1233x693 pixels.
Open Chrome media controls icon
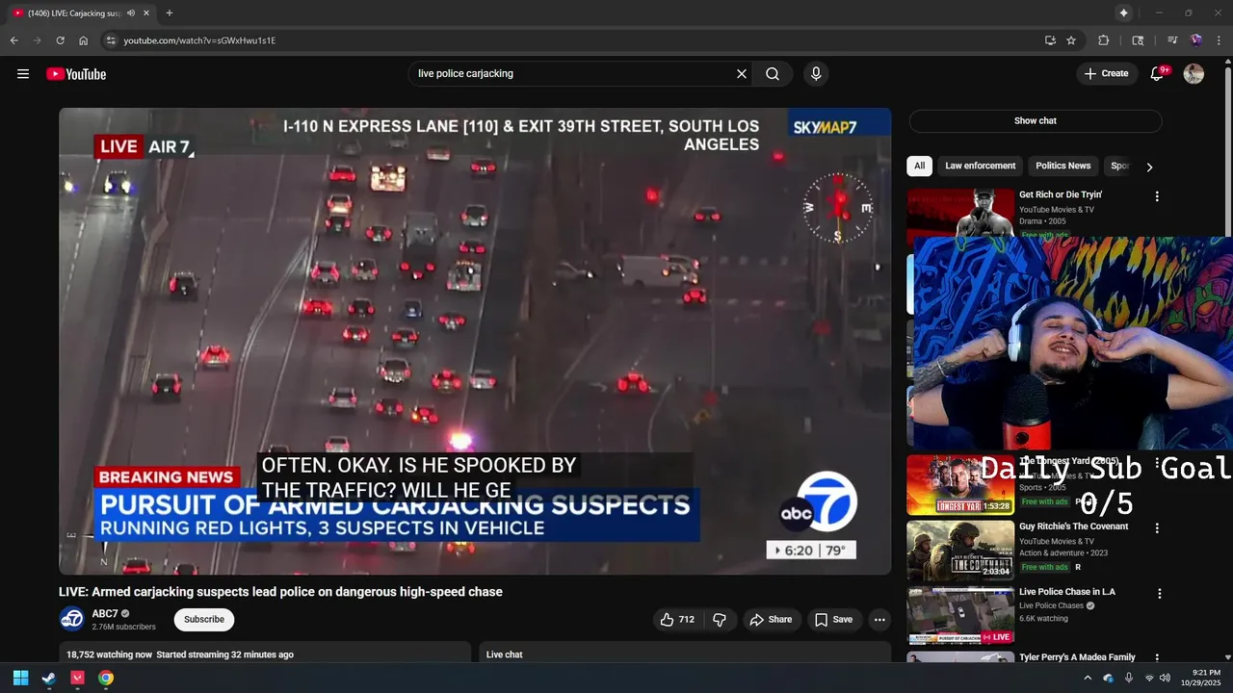pyautogui.click(x=1172, y=40)
